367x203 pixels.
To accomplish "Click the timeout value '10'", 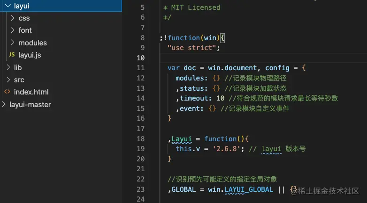I will point(220,98).
